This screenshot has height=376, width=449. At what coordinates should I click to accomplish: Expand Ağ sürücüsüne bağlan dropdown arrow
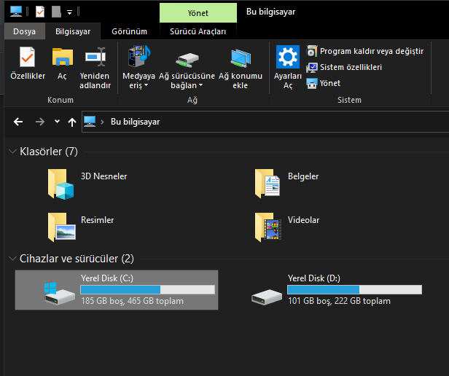coord(200,85)
